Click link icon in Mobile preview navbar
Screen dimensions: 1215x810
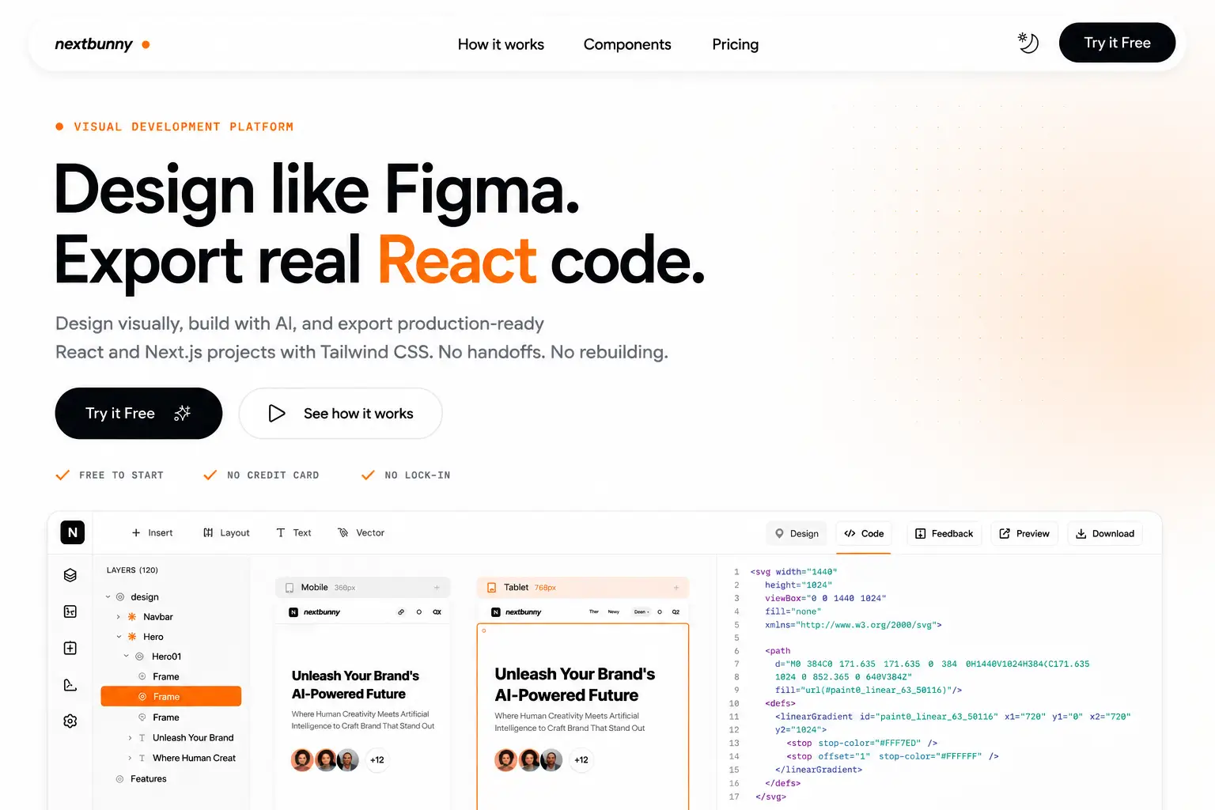pyautogui.click(x=401, y=612)
